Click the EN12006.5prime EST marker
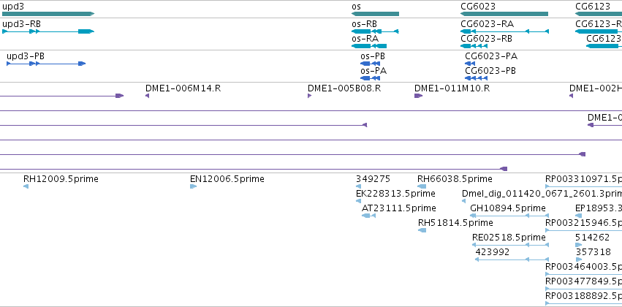 pos(193,186)
